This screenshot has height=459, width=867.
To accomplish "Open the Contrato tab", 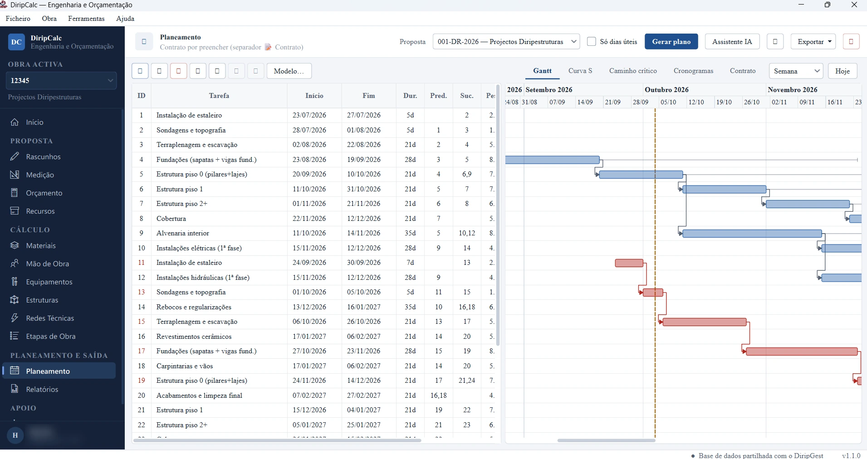I will [743, 71].
